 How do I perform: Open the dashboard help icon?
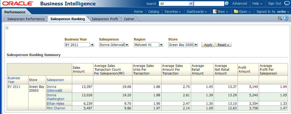pyautogui.click(x=286, y=18)
